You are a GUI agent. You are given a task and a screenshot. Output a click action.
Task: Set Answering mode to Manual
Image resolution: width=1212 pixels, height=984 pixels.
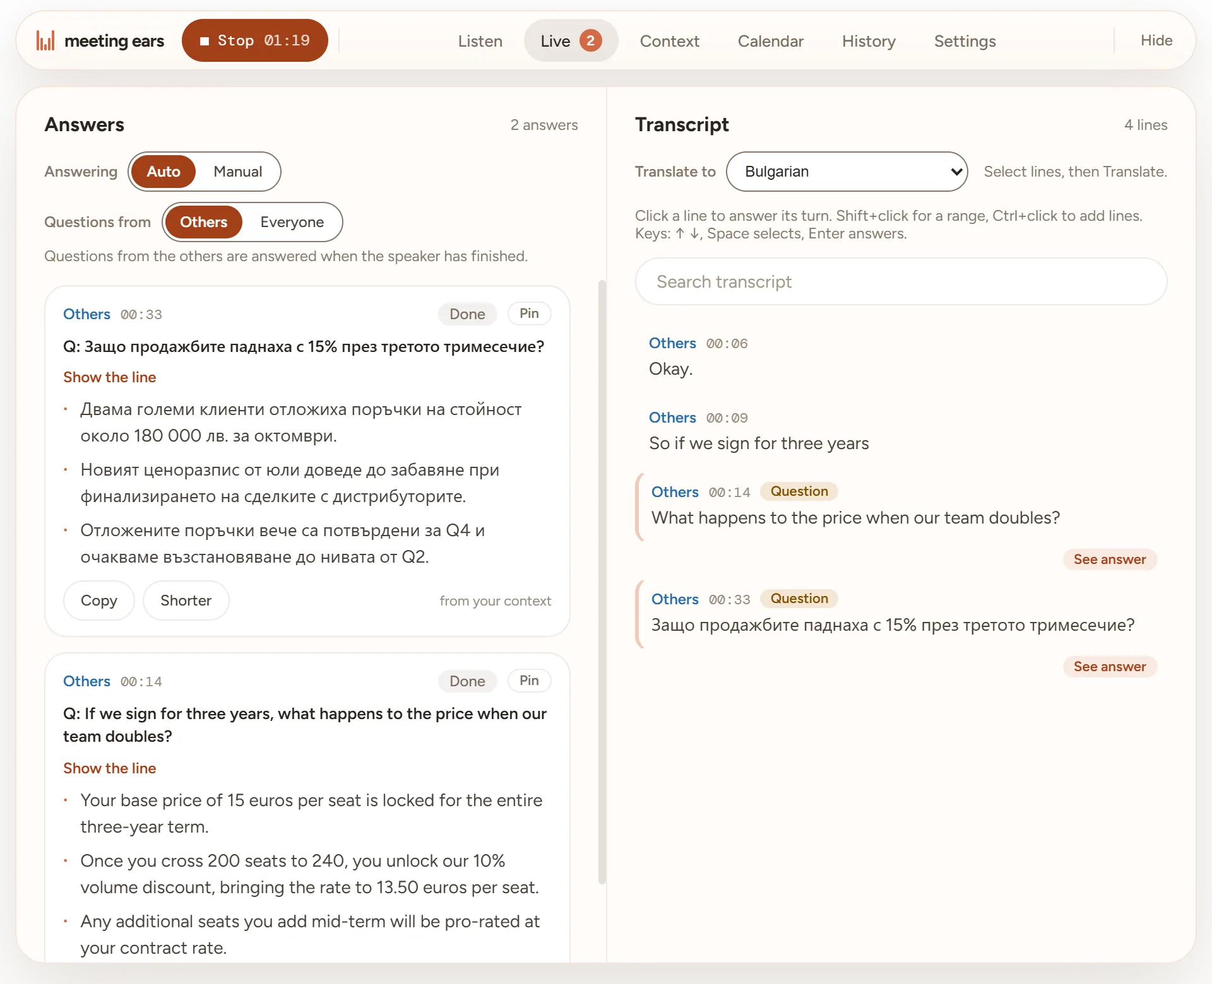[x=237, y=172]
